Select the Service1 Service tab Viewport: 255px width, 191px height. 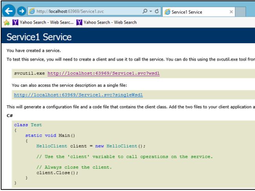(199, 12)
